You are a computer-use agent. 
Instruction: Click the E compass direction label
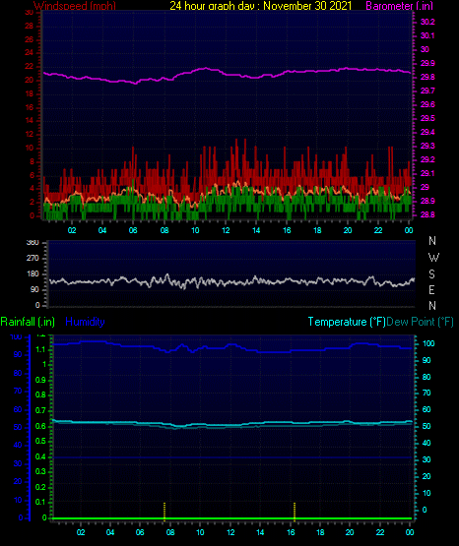pyautogui.click(x=431, y=289)
